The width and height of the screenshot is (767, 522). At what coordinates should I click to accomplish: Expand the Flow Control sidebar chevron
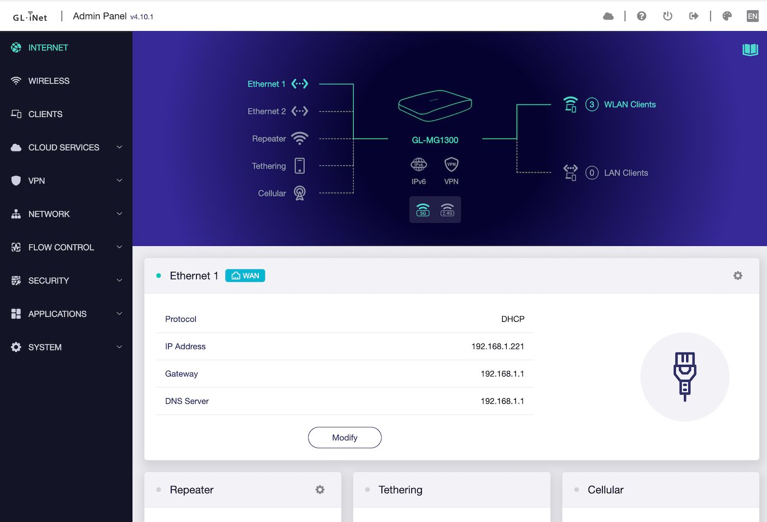[120, 247]
